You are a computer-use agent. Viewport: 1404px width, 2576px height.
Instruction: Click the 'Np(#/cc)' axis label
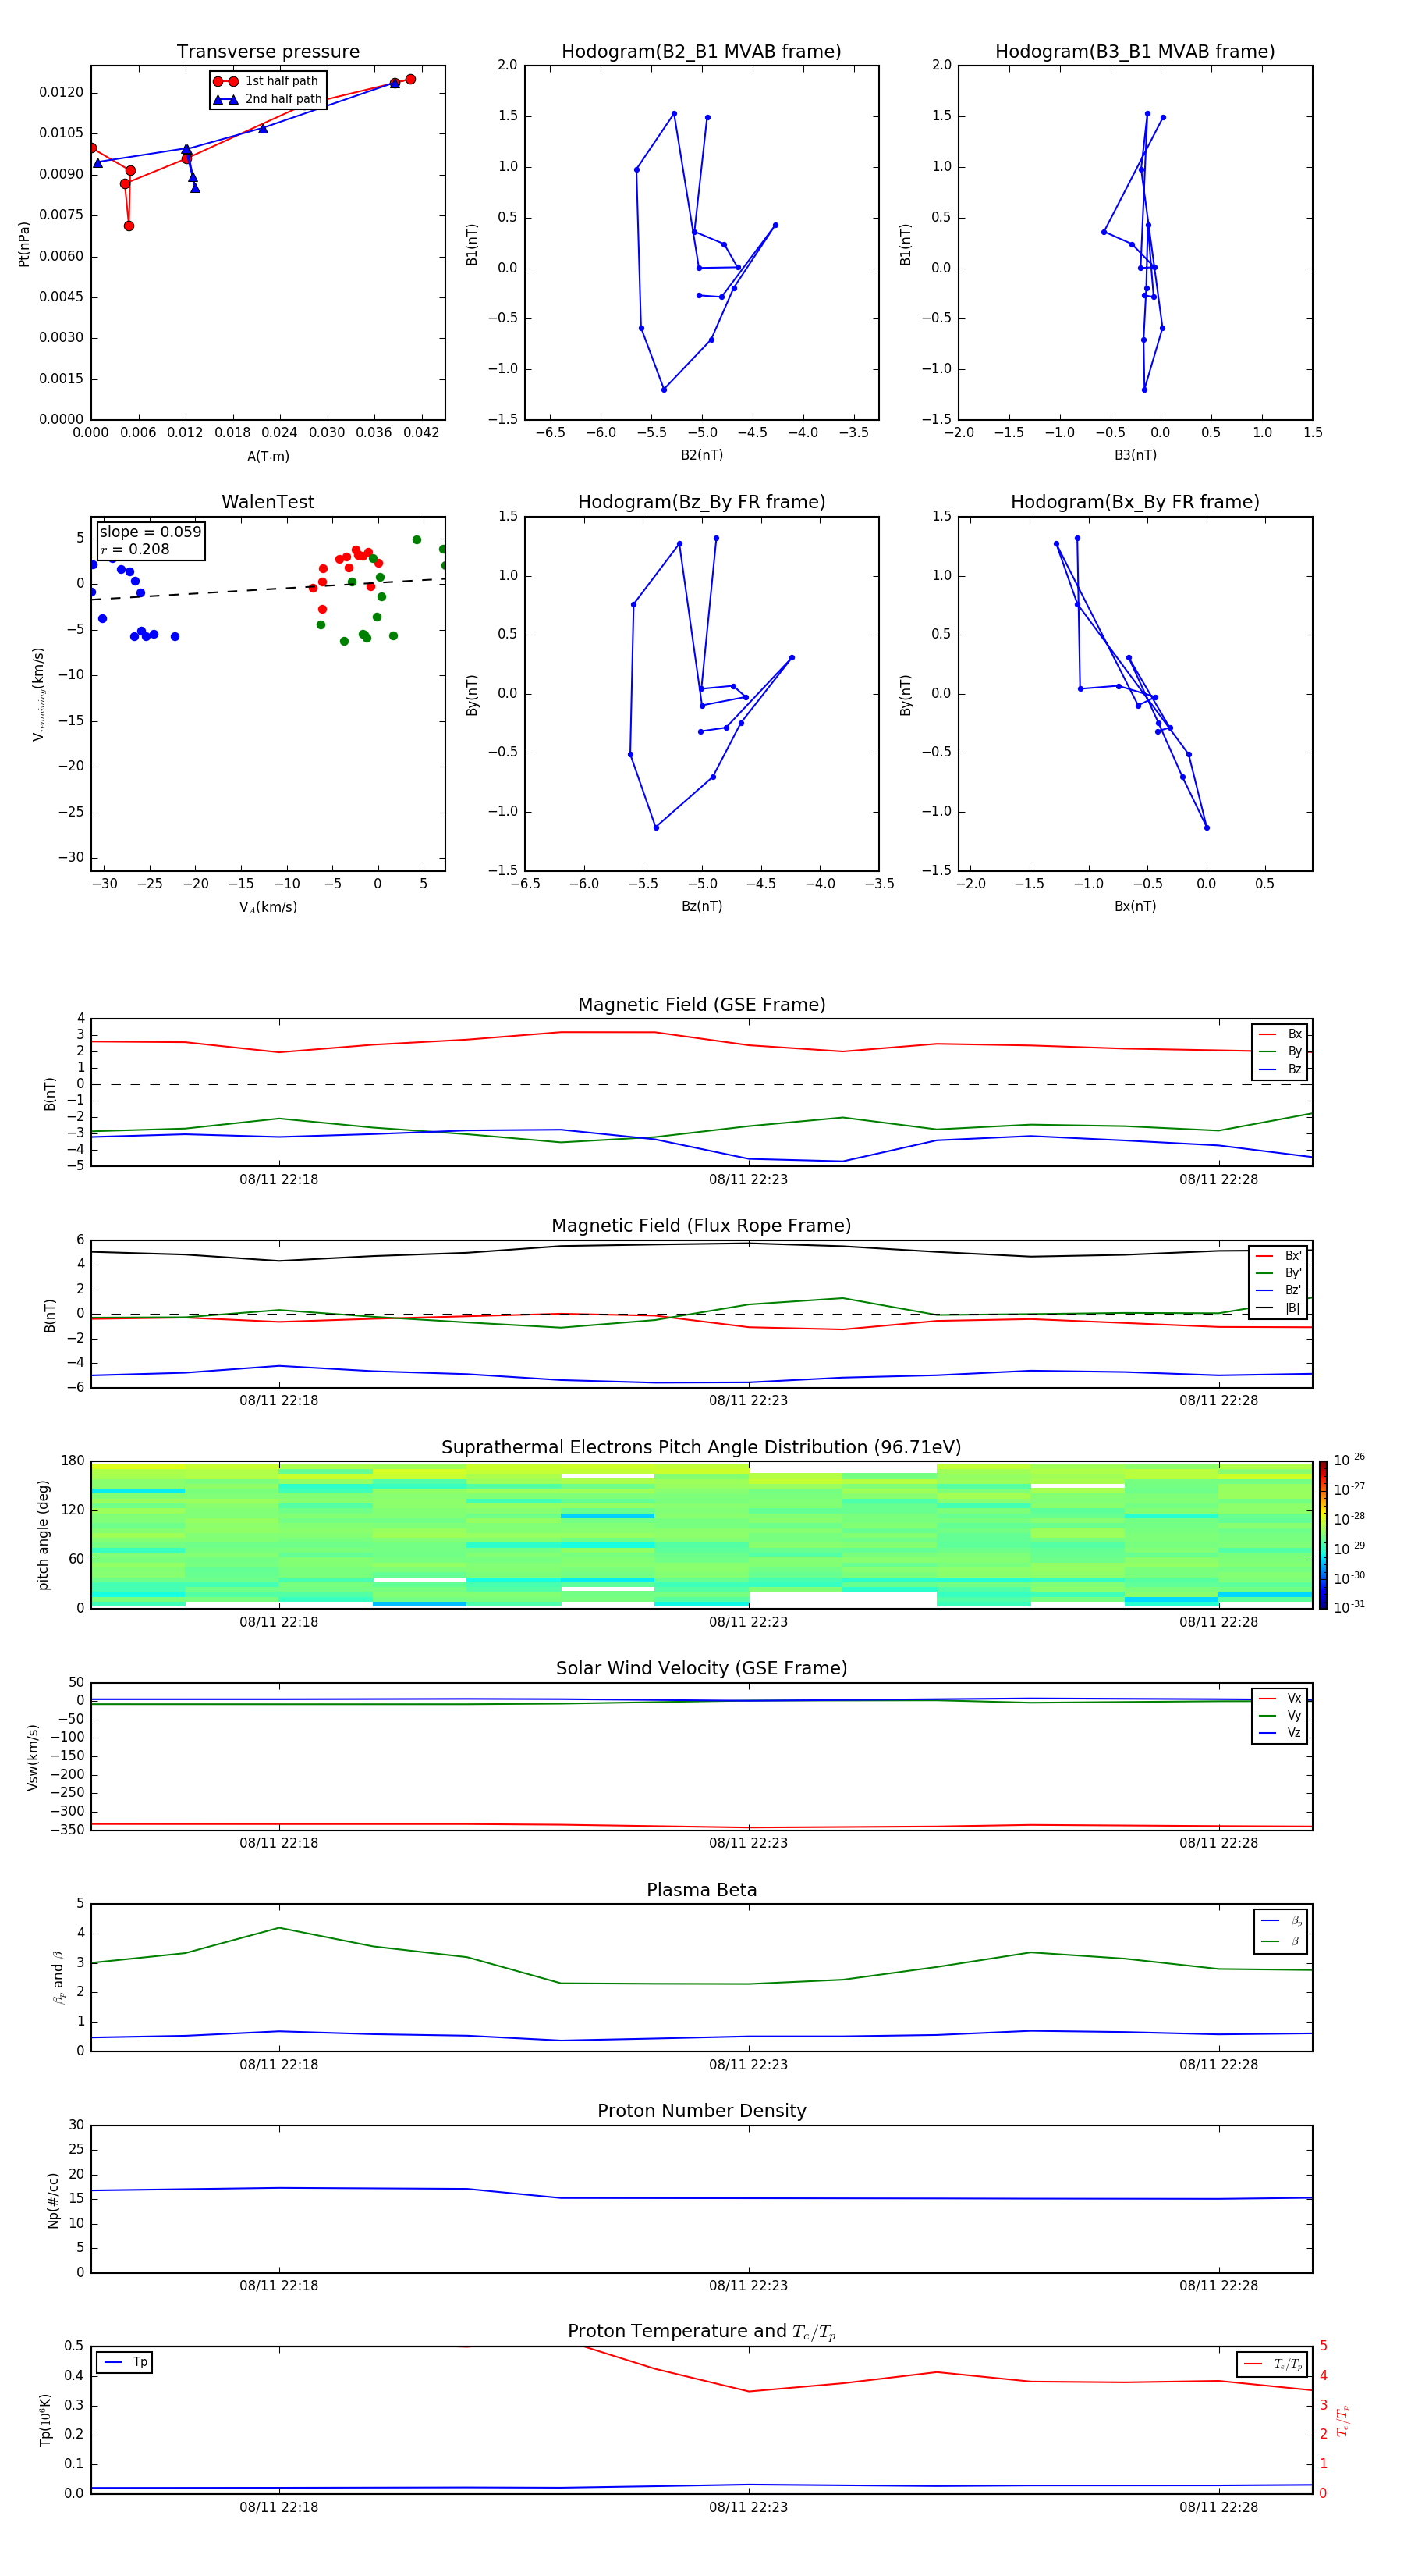[53, 2200]
